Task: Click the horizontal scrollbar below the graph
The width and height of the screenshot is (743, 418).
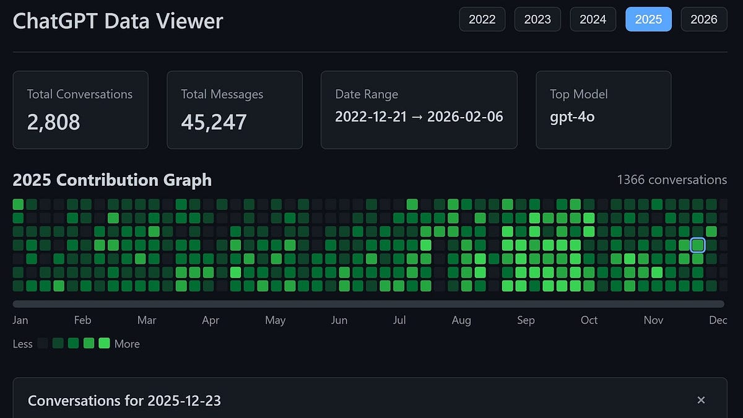Action: pos(368,303)
